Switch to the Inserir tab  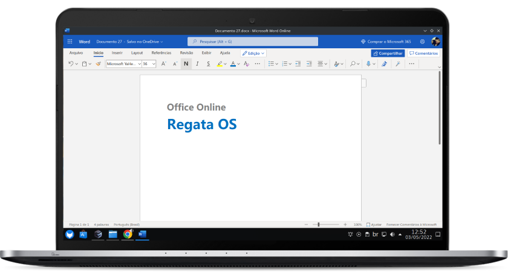click(x=117, y=53)
